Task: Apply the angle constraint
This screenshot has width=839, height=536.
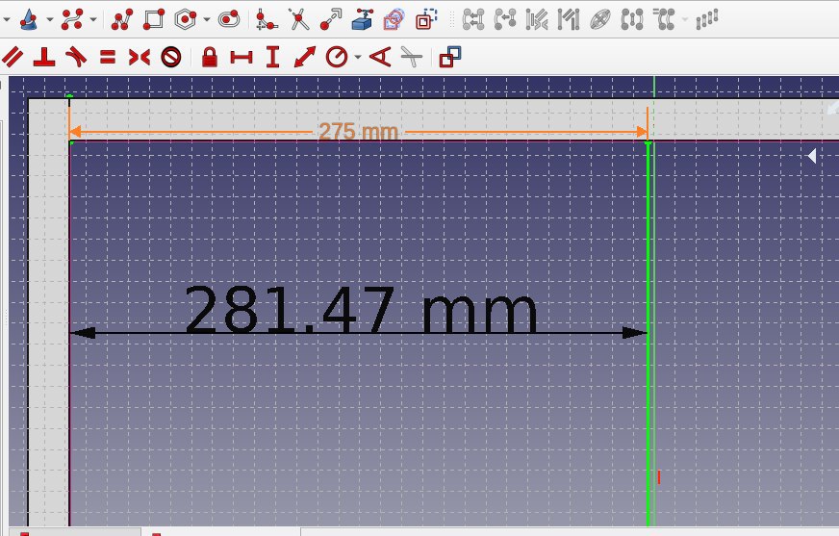Action: (x=380, y=57)
